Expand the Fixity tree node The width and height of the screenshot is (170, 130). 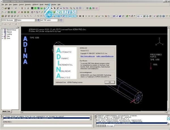point(2,36)
